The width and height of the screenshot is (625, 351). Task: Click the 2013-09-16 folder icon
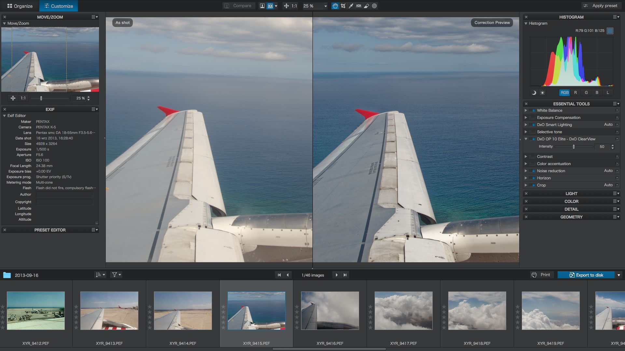[x=7, y=275]
